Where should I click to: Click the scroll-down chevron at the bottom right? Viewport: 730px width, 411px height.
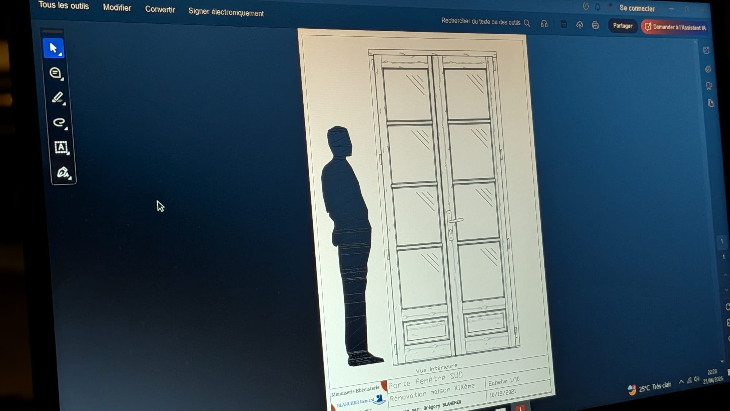click(722, 361)
